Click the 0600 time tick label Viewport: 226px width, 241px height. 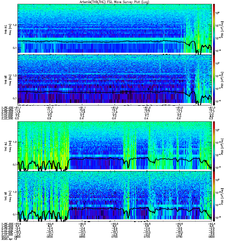point(17,237)
